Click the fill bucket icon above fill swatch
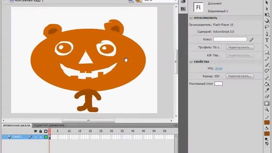The height and width of the screenshot is (153, 272). point(267,128)
